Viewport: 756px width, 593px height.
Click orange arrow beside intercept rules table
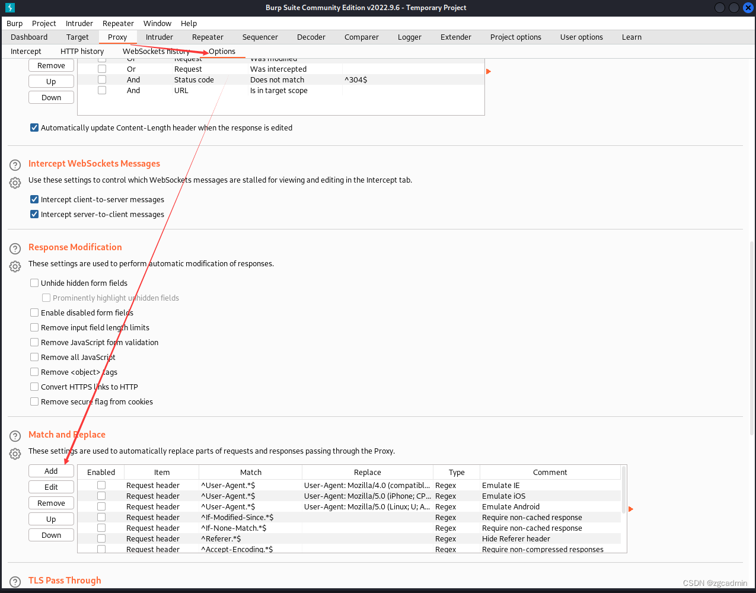pyautogui.click(x=489, y=72)
